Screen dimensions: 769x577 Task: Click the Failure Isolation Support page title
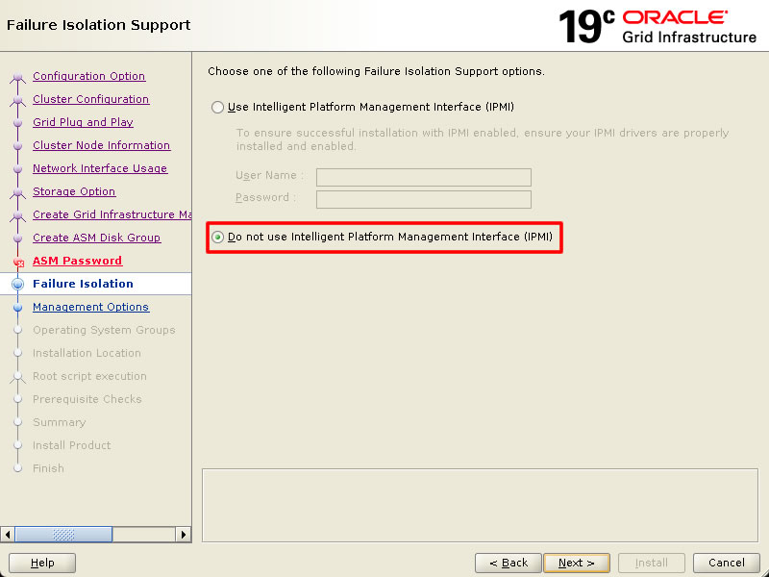coord(99,25)
